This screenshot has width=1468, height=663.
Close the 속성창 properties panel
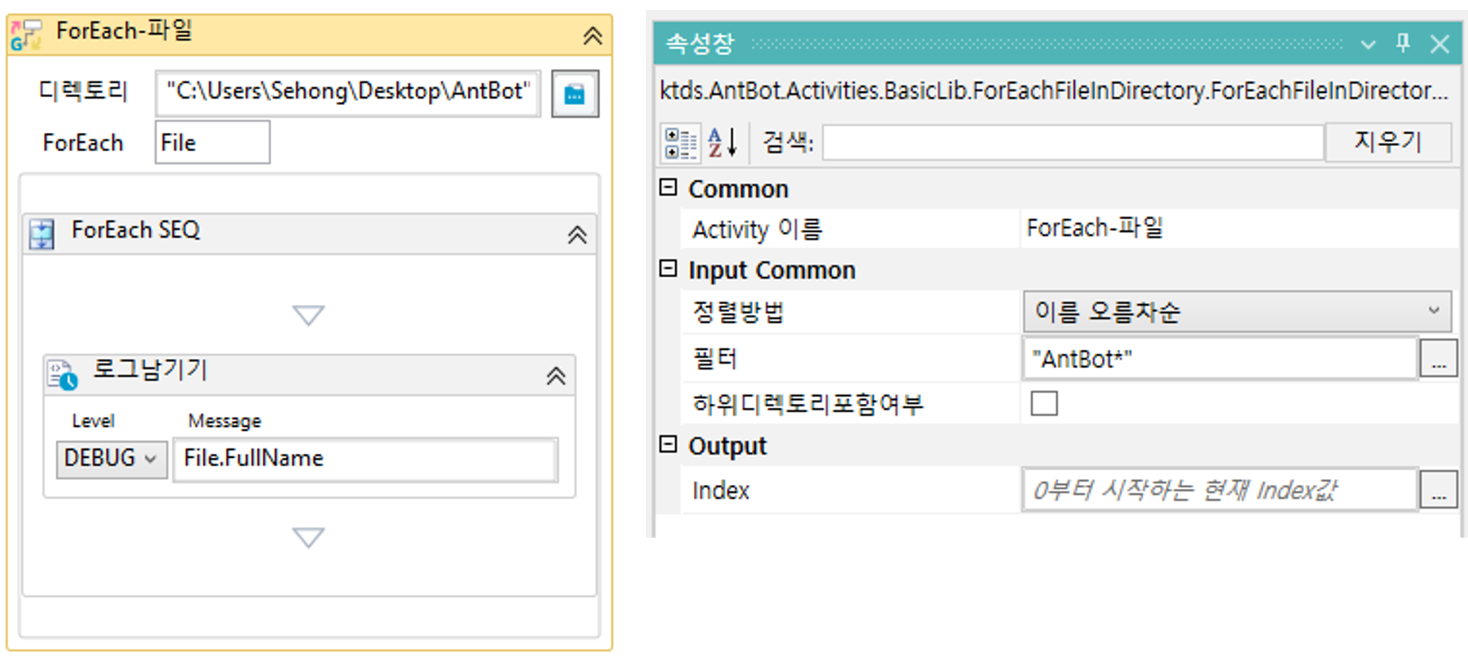(x=1439, y=44)
